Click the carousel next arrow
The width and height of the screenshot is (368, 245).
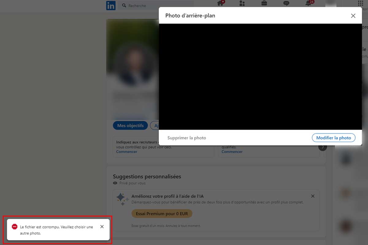(x=323, y=147)
